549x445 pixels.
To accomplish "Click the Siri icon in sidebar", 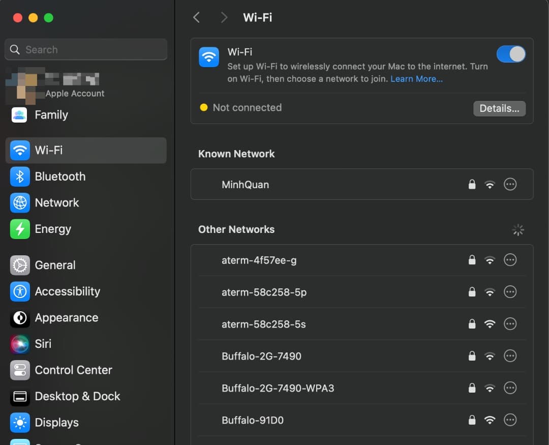I will 20,344.
